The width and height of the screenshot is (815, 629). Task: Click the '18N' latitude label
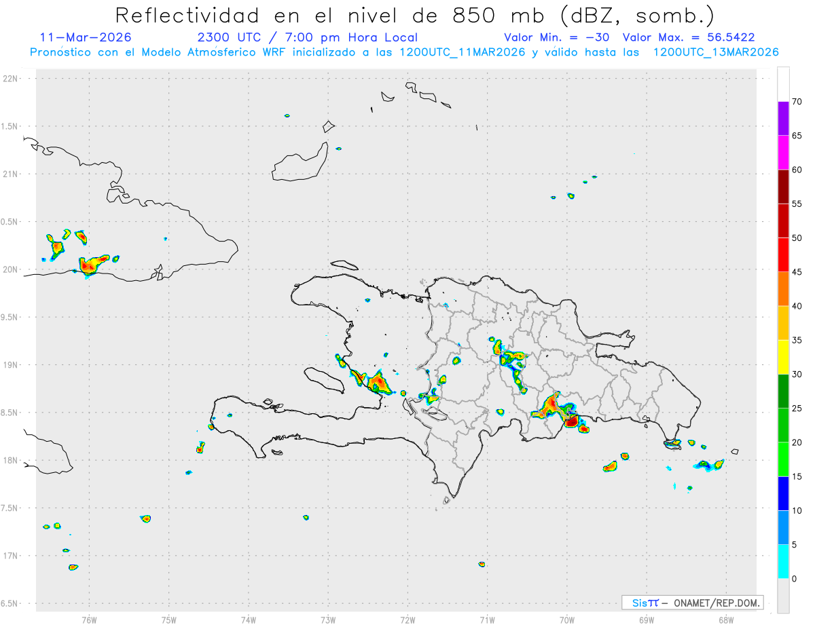click(11, 461)
